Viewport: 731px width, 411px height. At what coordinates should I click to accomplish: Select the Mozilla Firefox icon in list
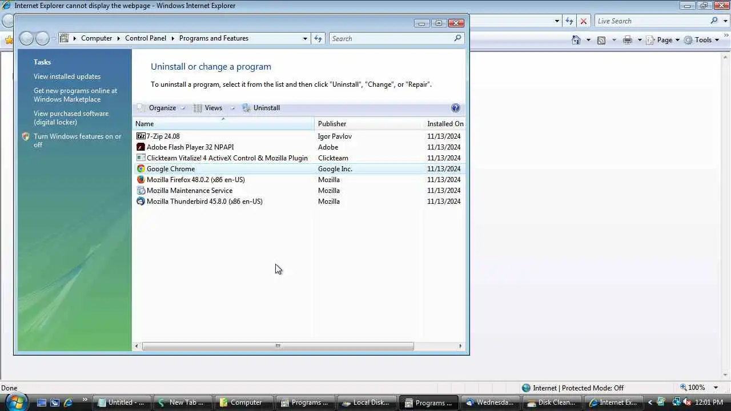(x=141, y=180)
